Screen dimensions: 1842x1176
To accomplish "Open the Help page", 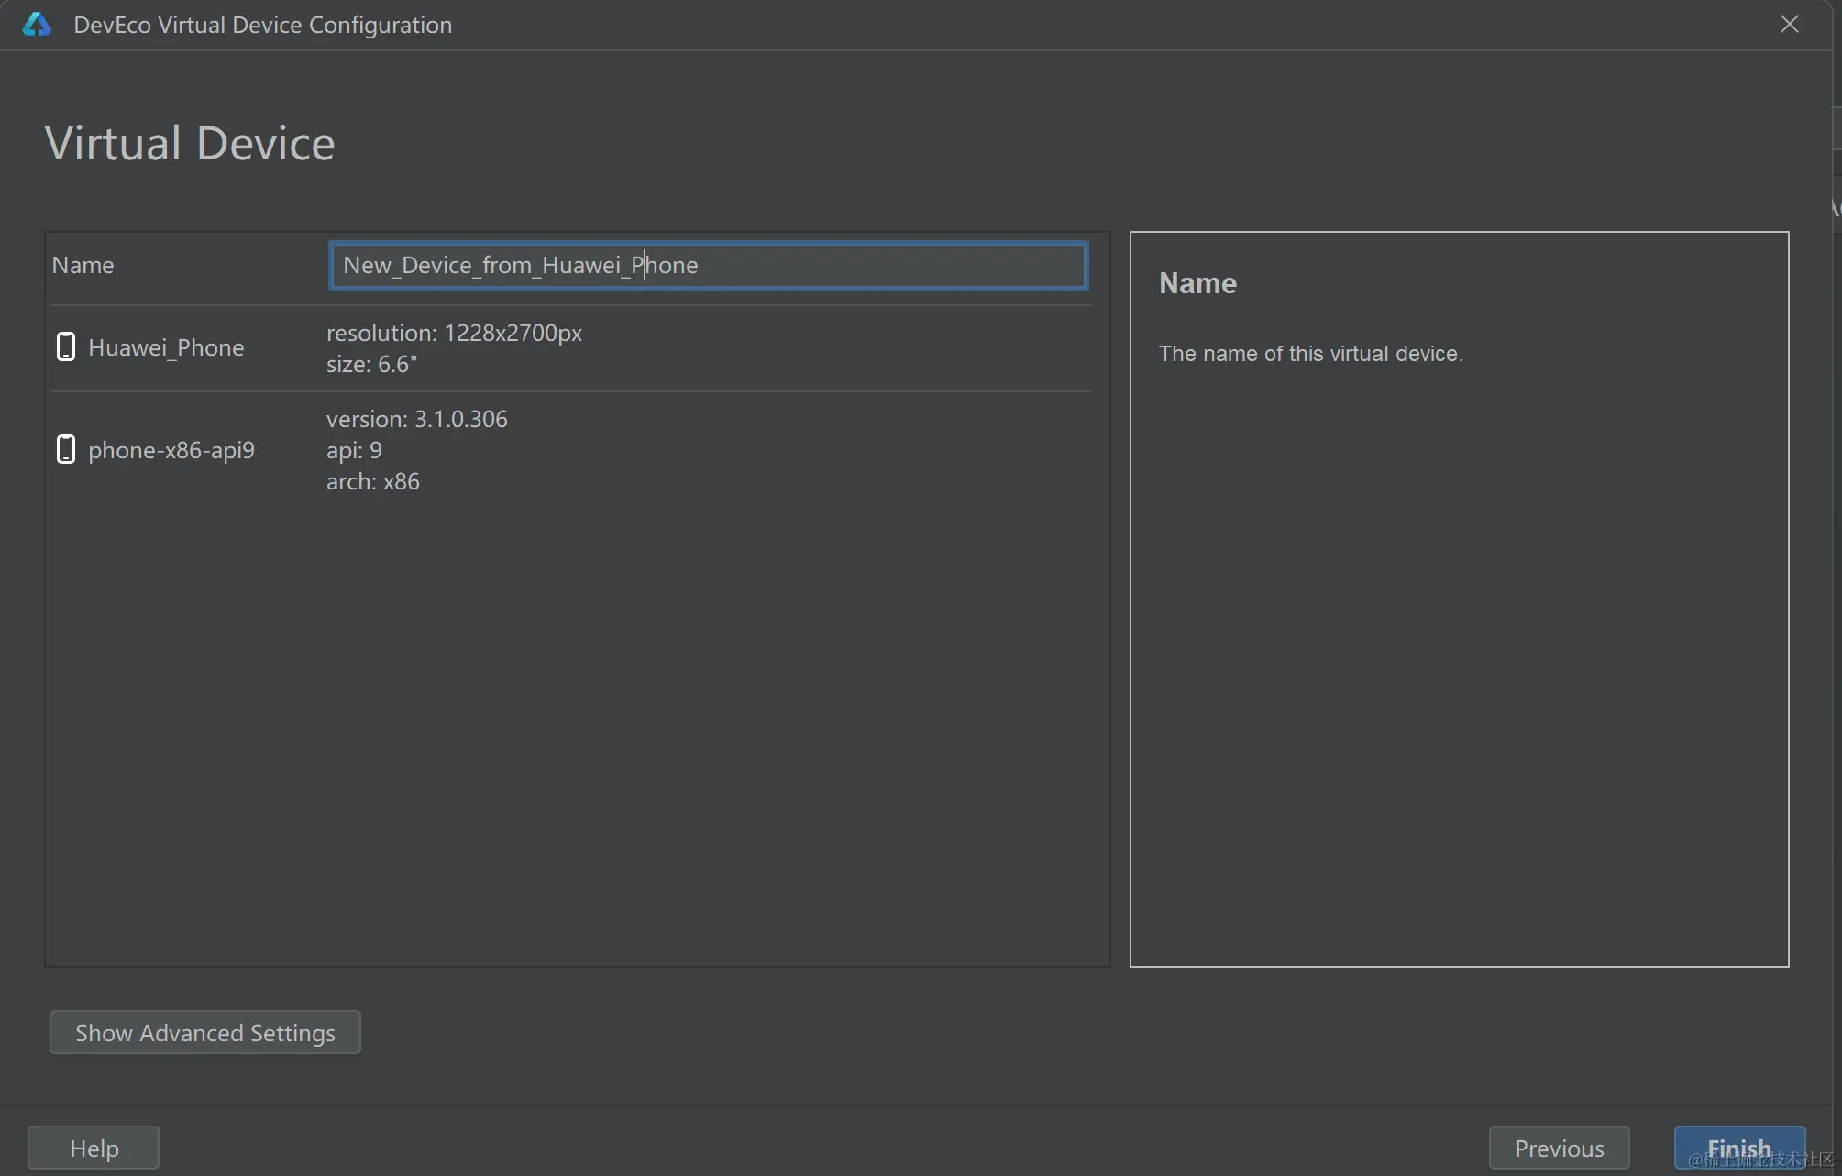I will point(94,1148).
